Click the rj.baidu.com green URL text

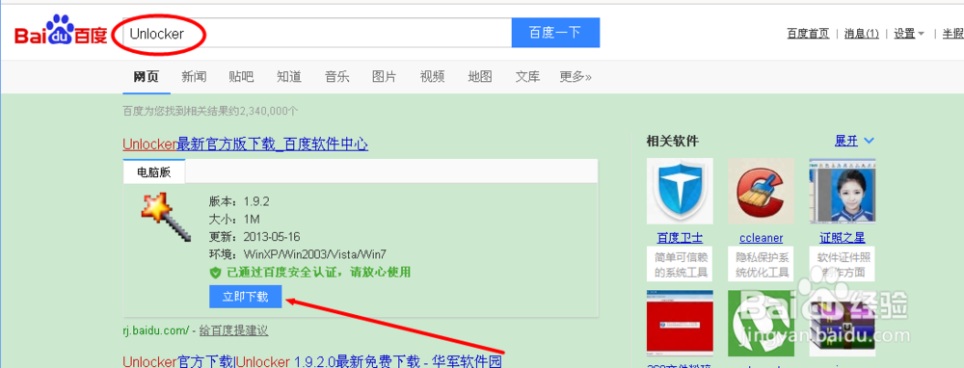155,330
